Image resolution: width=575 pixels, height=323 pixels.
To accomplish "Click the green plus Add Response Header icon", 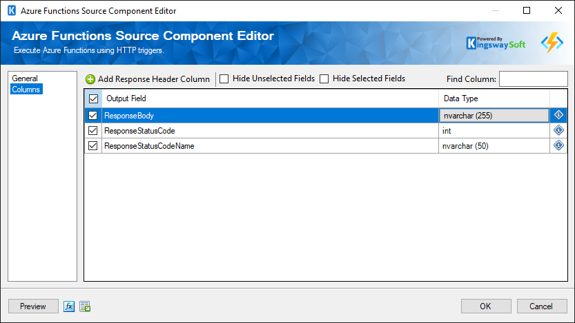I will [x=90, y=79].
